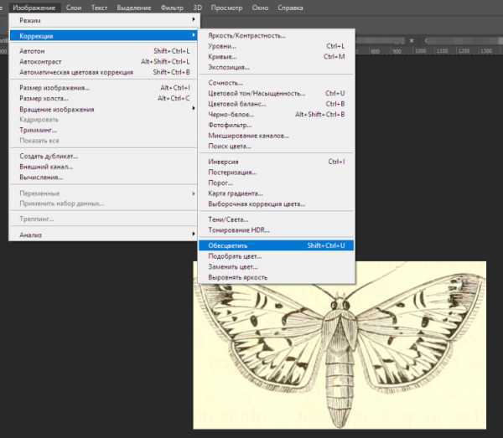Open the Справка menu
The width and height of the screenshot is (503, 438).
[290, 8]
